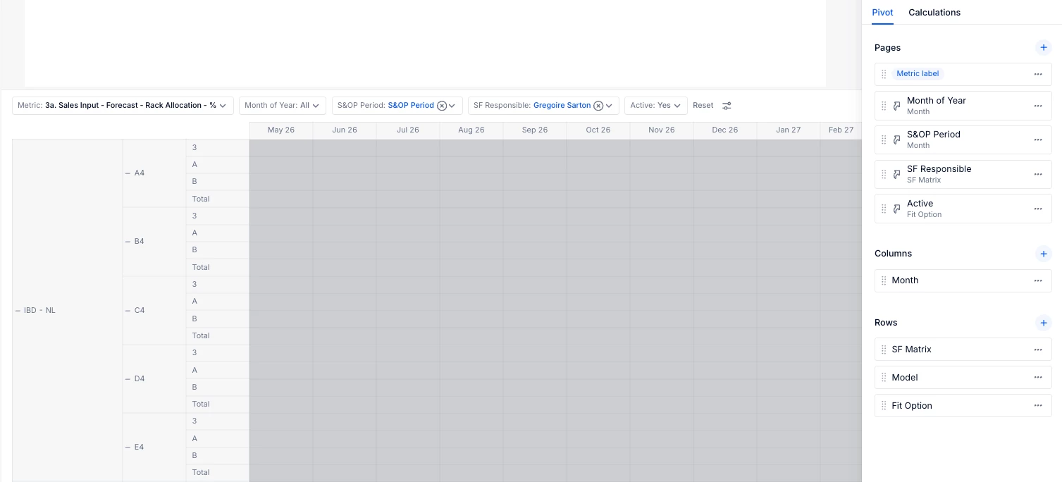Viewport: 1062px width, 482px height.
Task: Grab the drag handle of Month column
Action: tap(884, 280)
